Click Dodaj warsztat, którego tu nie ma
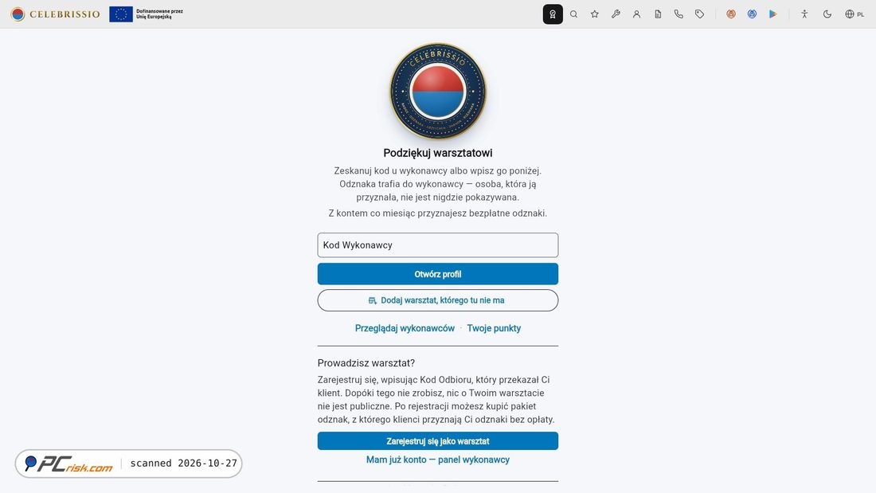This screenshot has height=493, width=876. (438, 300)
